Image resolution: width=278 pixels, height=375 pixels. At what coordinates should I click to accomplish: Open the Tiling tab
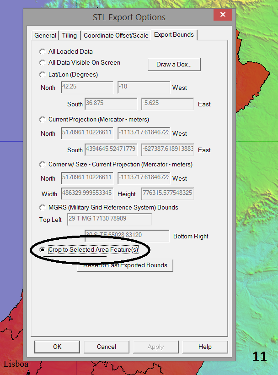[69, 35]
